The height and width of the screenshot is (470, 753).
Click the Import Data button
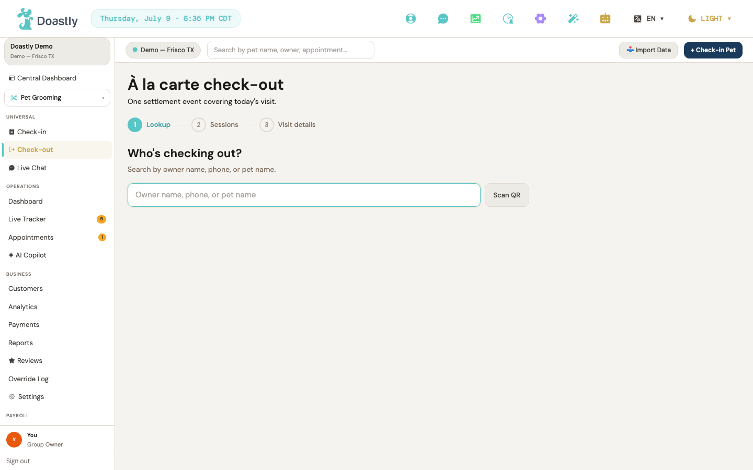point(648,50)
